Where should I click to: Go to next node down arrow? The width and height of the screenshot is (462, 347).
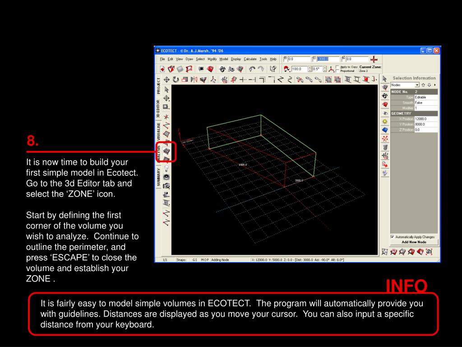(x=430, y=85)
